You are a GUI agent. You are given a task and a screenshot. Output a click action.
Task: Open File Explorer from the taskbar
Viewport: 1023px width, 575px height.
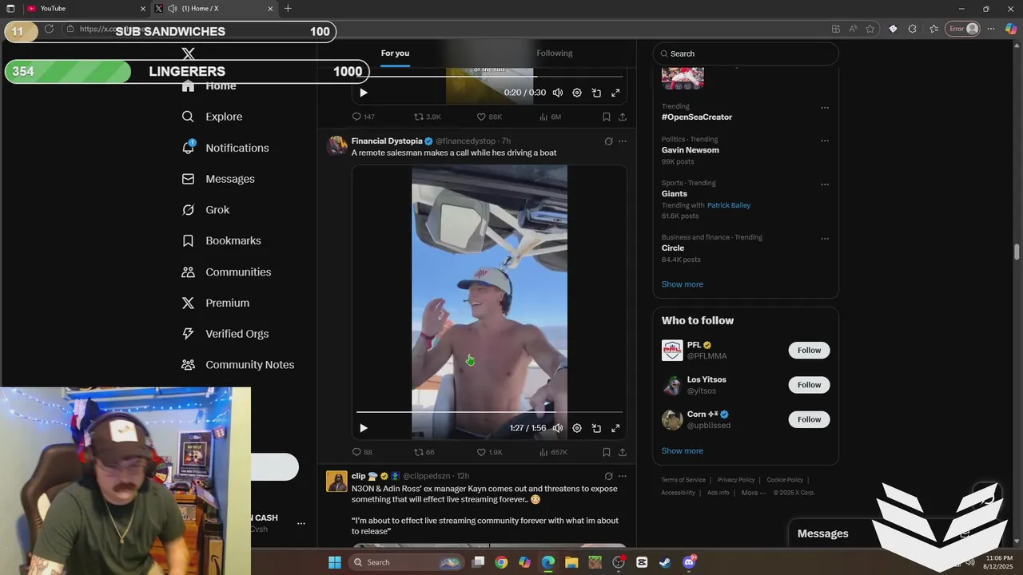[571, 562]
